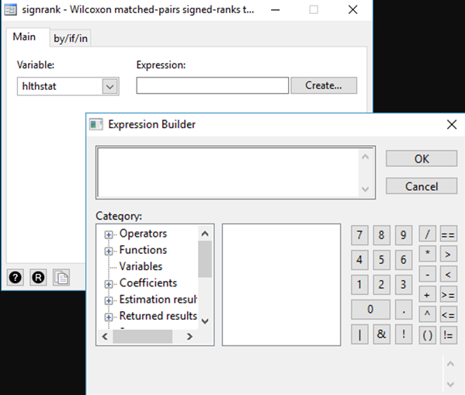Switch to the by/if/in tab
This screenshot has height=395, width=465.
click(x=71, y=38)
